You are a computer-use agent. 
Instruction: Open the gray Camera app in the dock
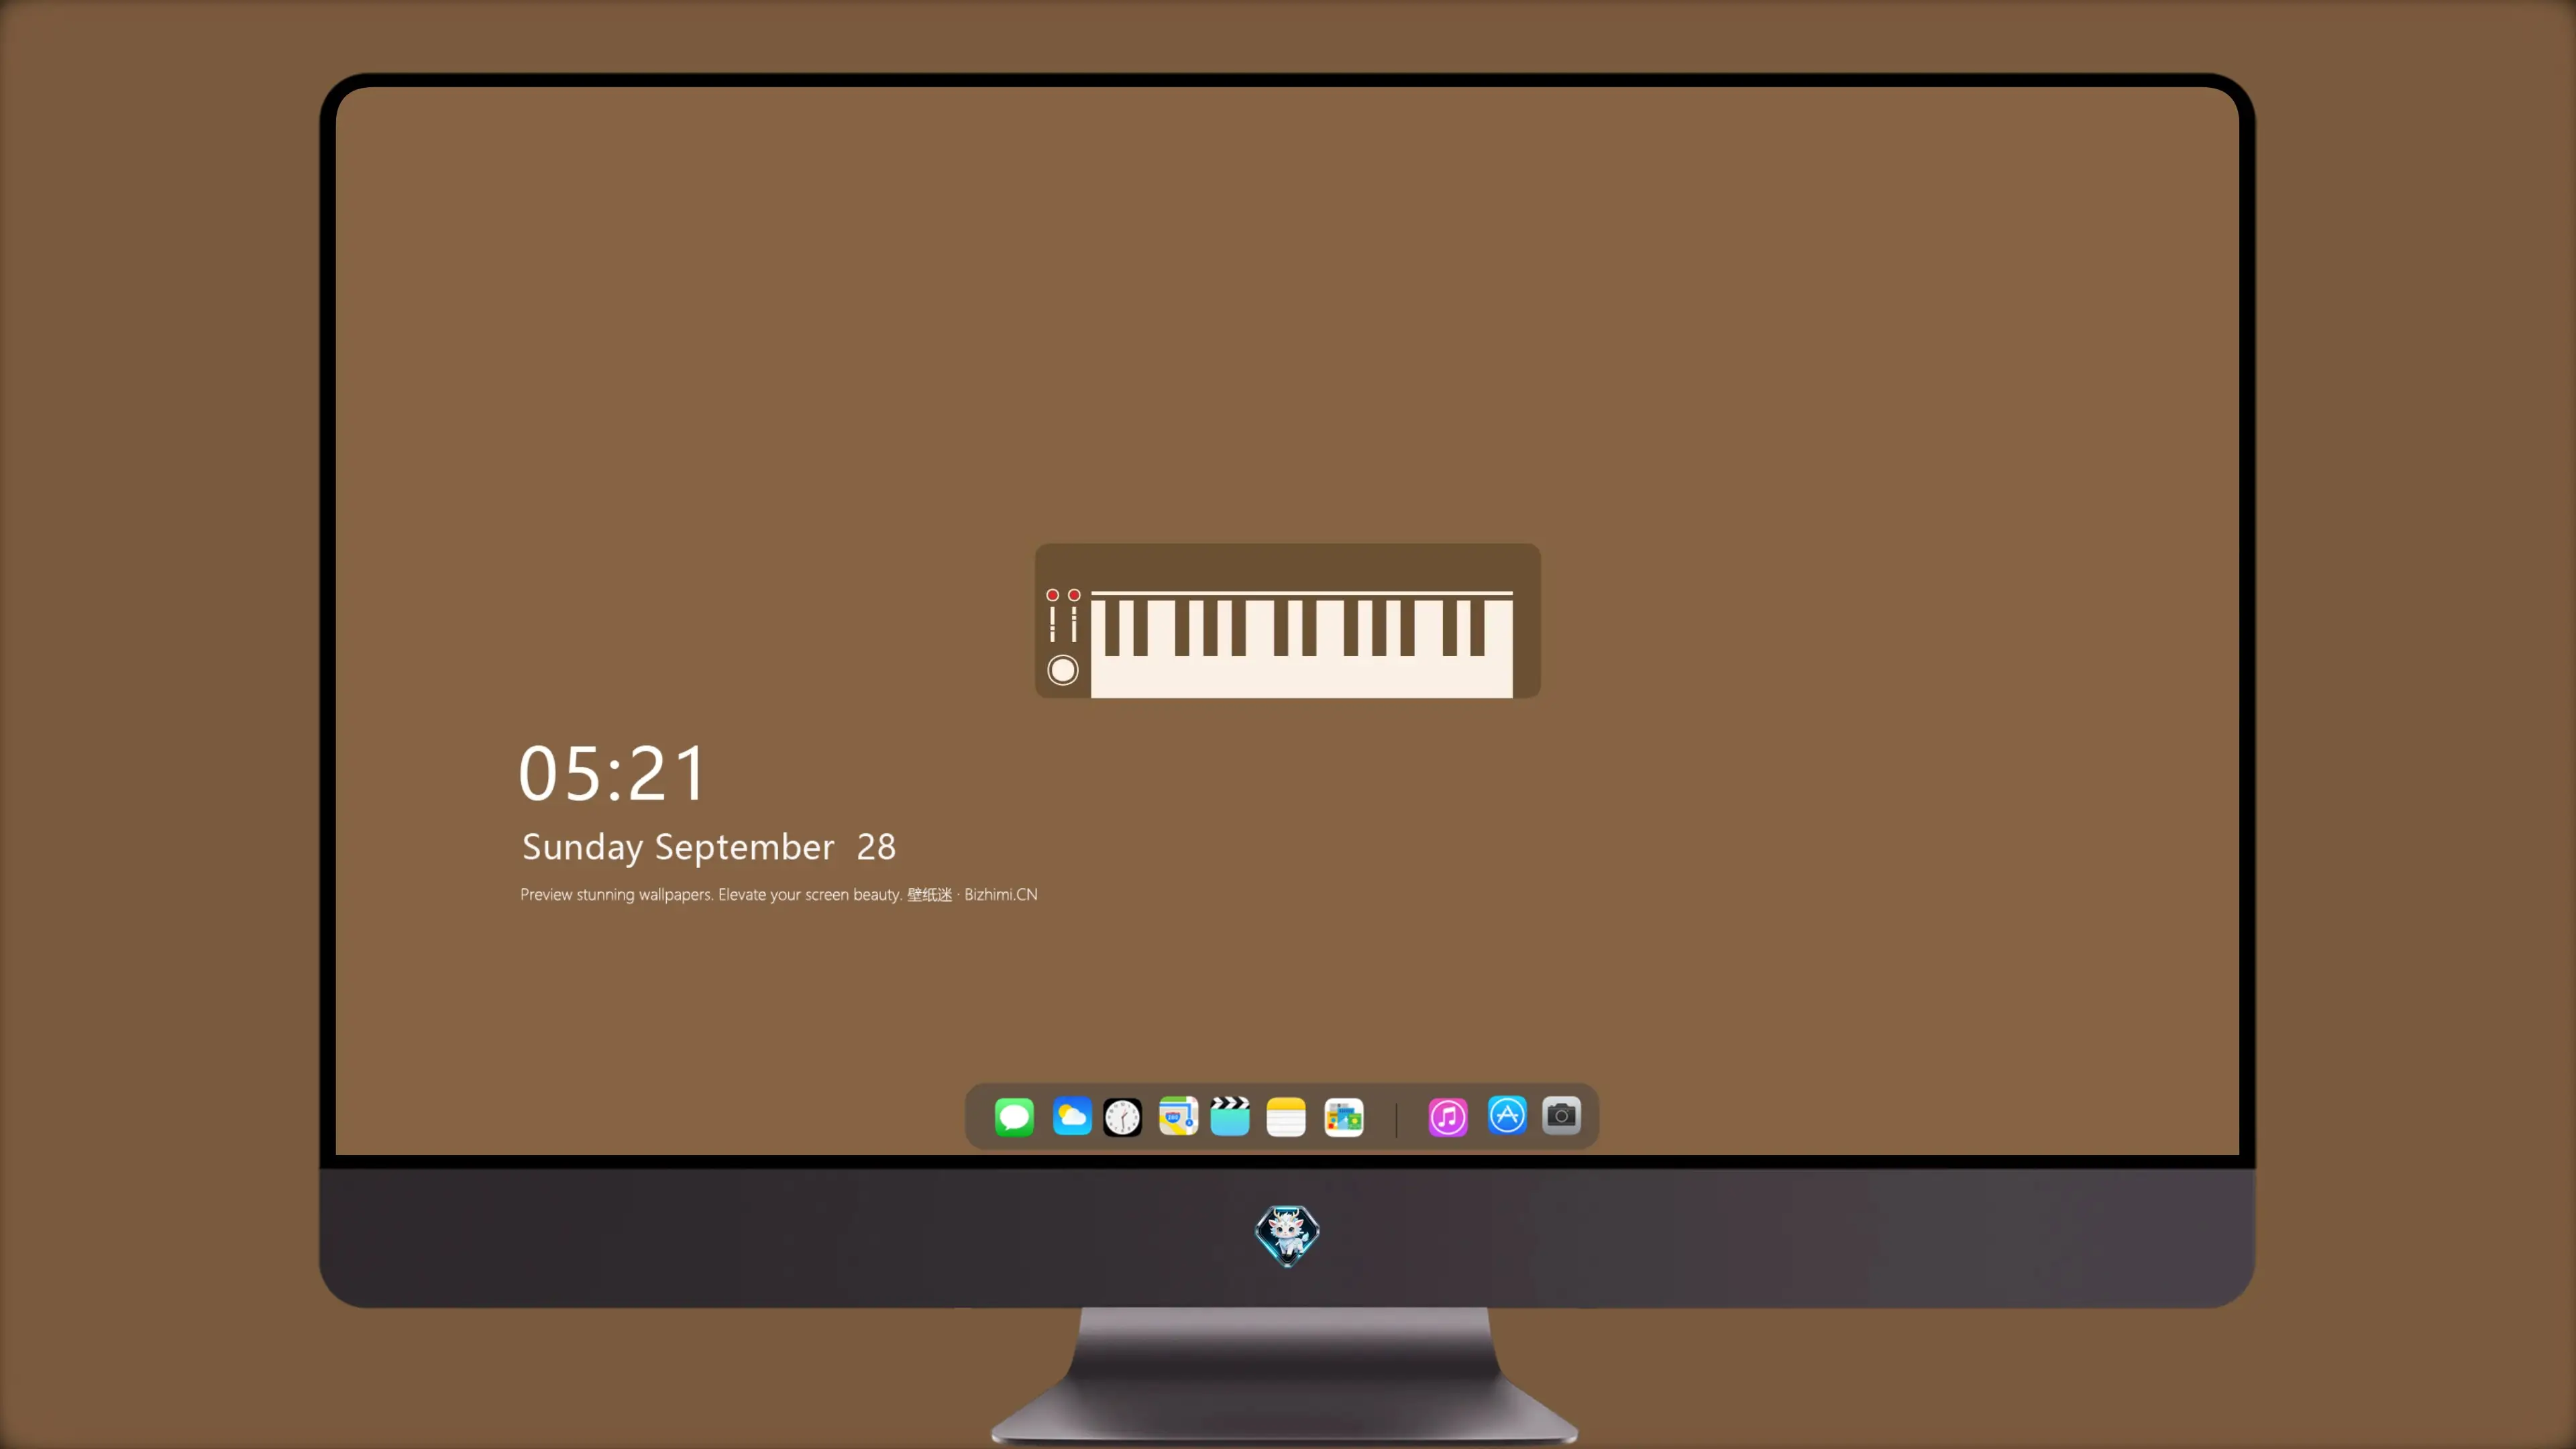pyautogui.click(x=1561, y=1115)
